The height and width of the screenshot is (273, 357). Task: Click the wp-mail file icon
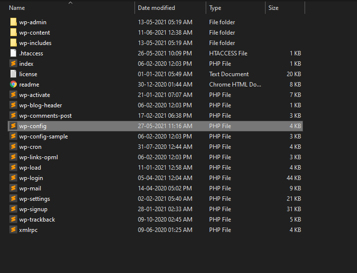tap(13, 188)
